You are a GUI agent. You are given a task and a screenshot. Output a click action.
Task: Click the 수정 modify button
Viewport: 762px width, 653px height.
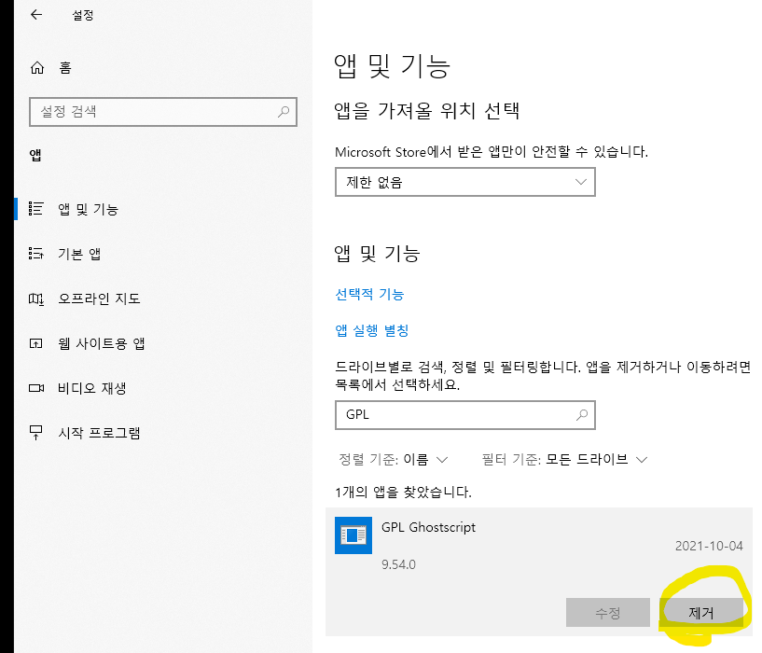608,613
